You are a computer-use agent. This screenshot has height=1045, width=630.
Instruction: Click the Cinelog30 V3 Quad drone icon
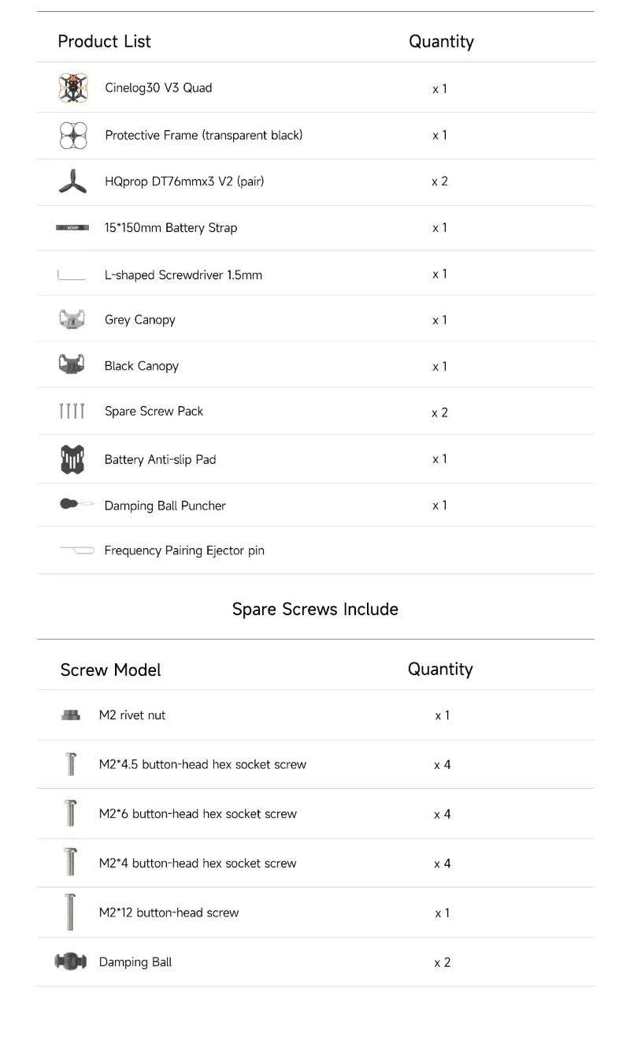[72, 88]
